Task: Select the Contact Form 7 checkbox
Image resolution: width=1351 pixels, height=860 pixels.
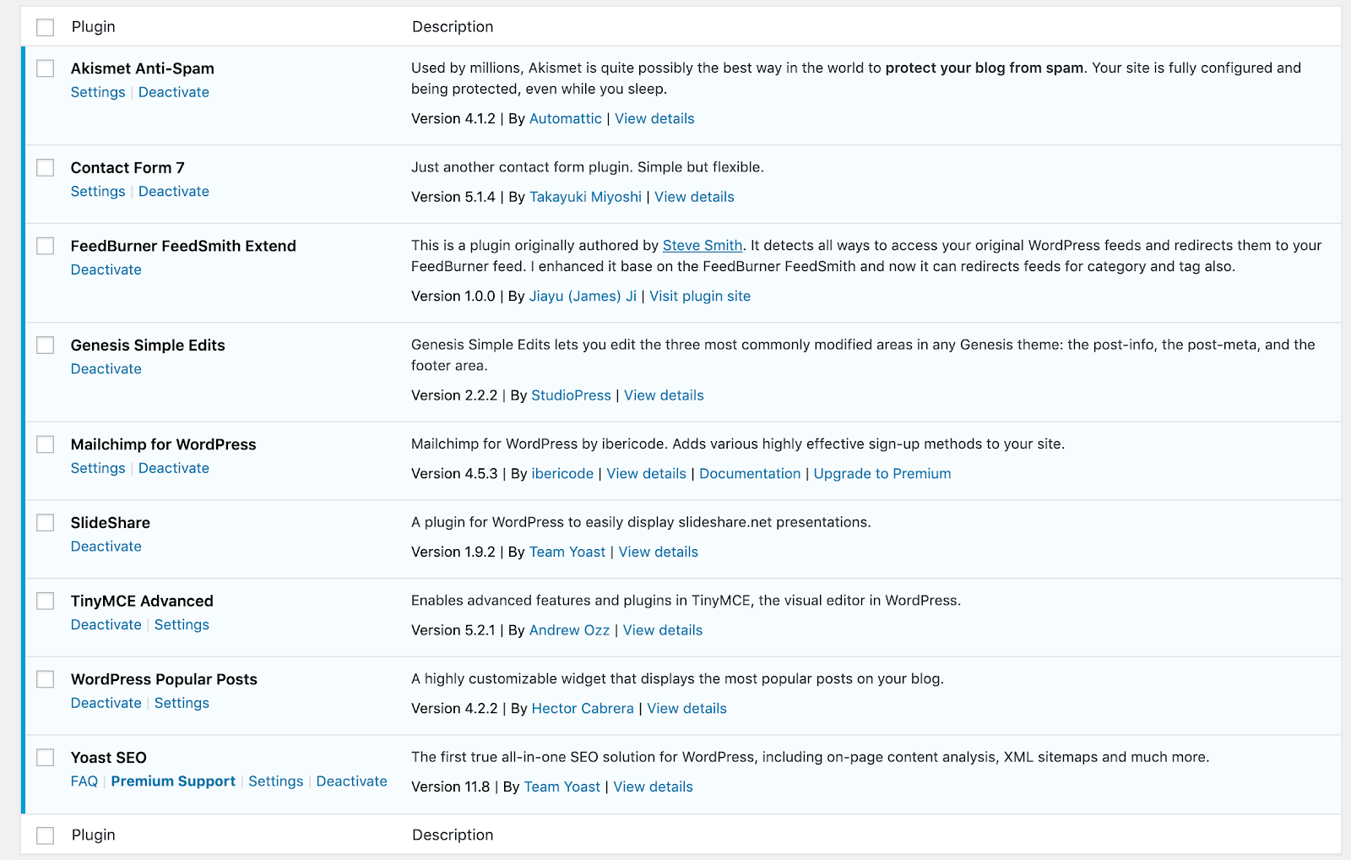Action: point(46,168)
